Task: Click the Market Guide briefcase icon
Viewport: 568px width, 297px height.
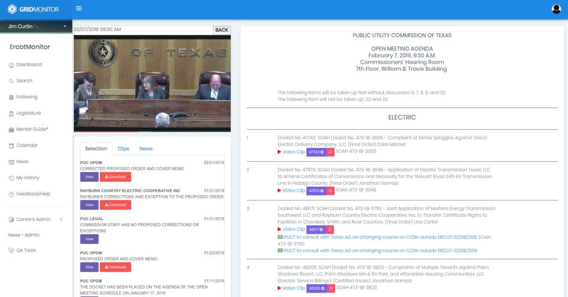Action: click(11, 130)
